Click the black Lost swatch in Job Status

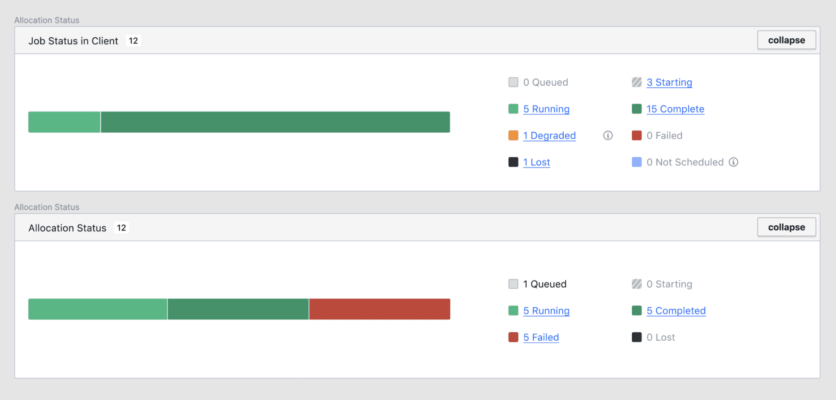coord(513,162)
